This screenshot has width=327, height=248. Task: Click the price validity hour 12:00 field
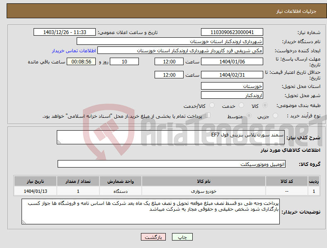(169, 75)
